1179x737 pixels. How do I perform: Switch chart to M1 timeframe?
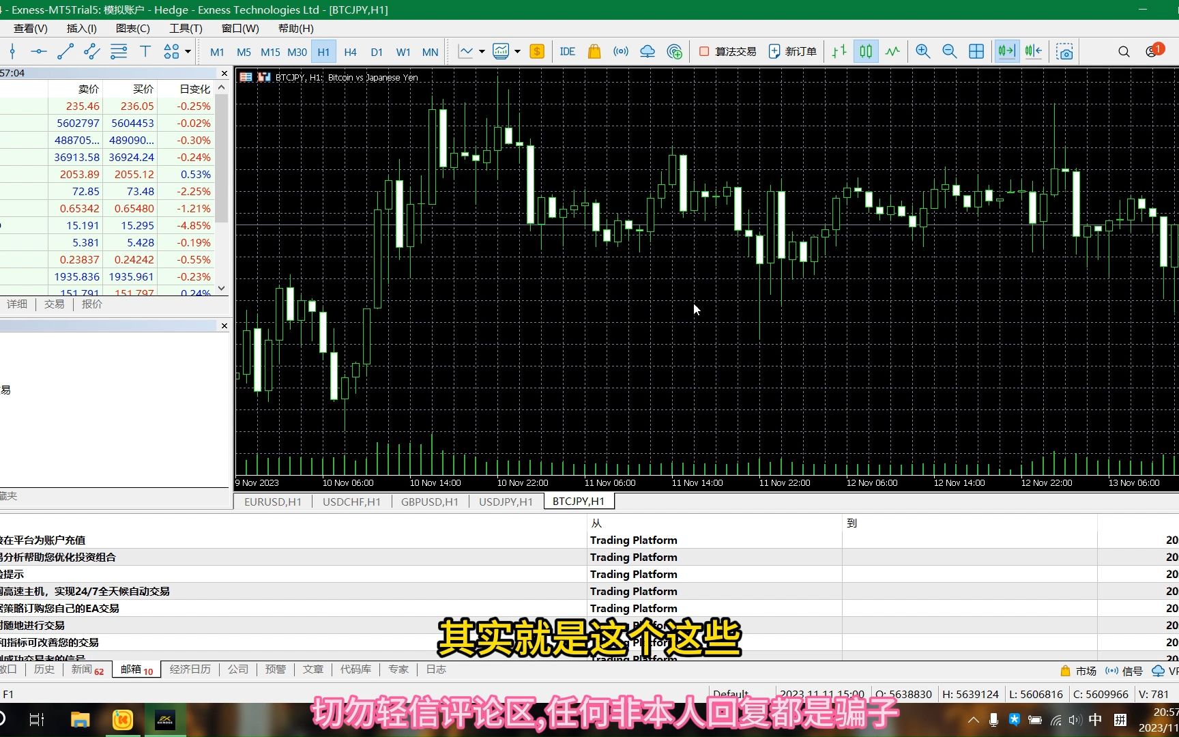tap(217, 52)
